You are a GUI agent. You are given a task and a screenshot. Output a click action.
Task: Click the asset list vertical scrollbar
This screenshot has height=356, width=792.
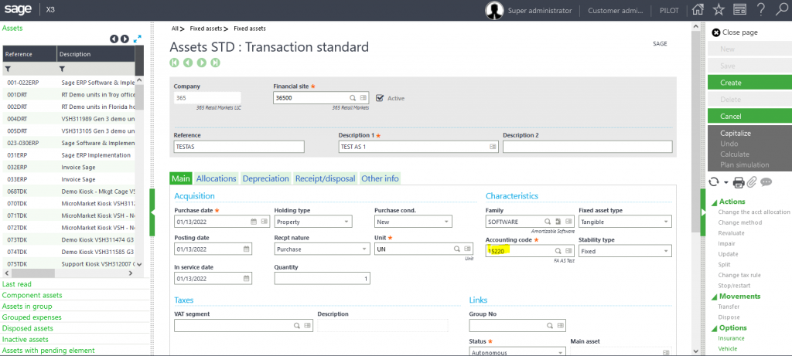pyautogui.click(x=139, y=97)
